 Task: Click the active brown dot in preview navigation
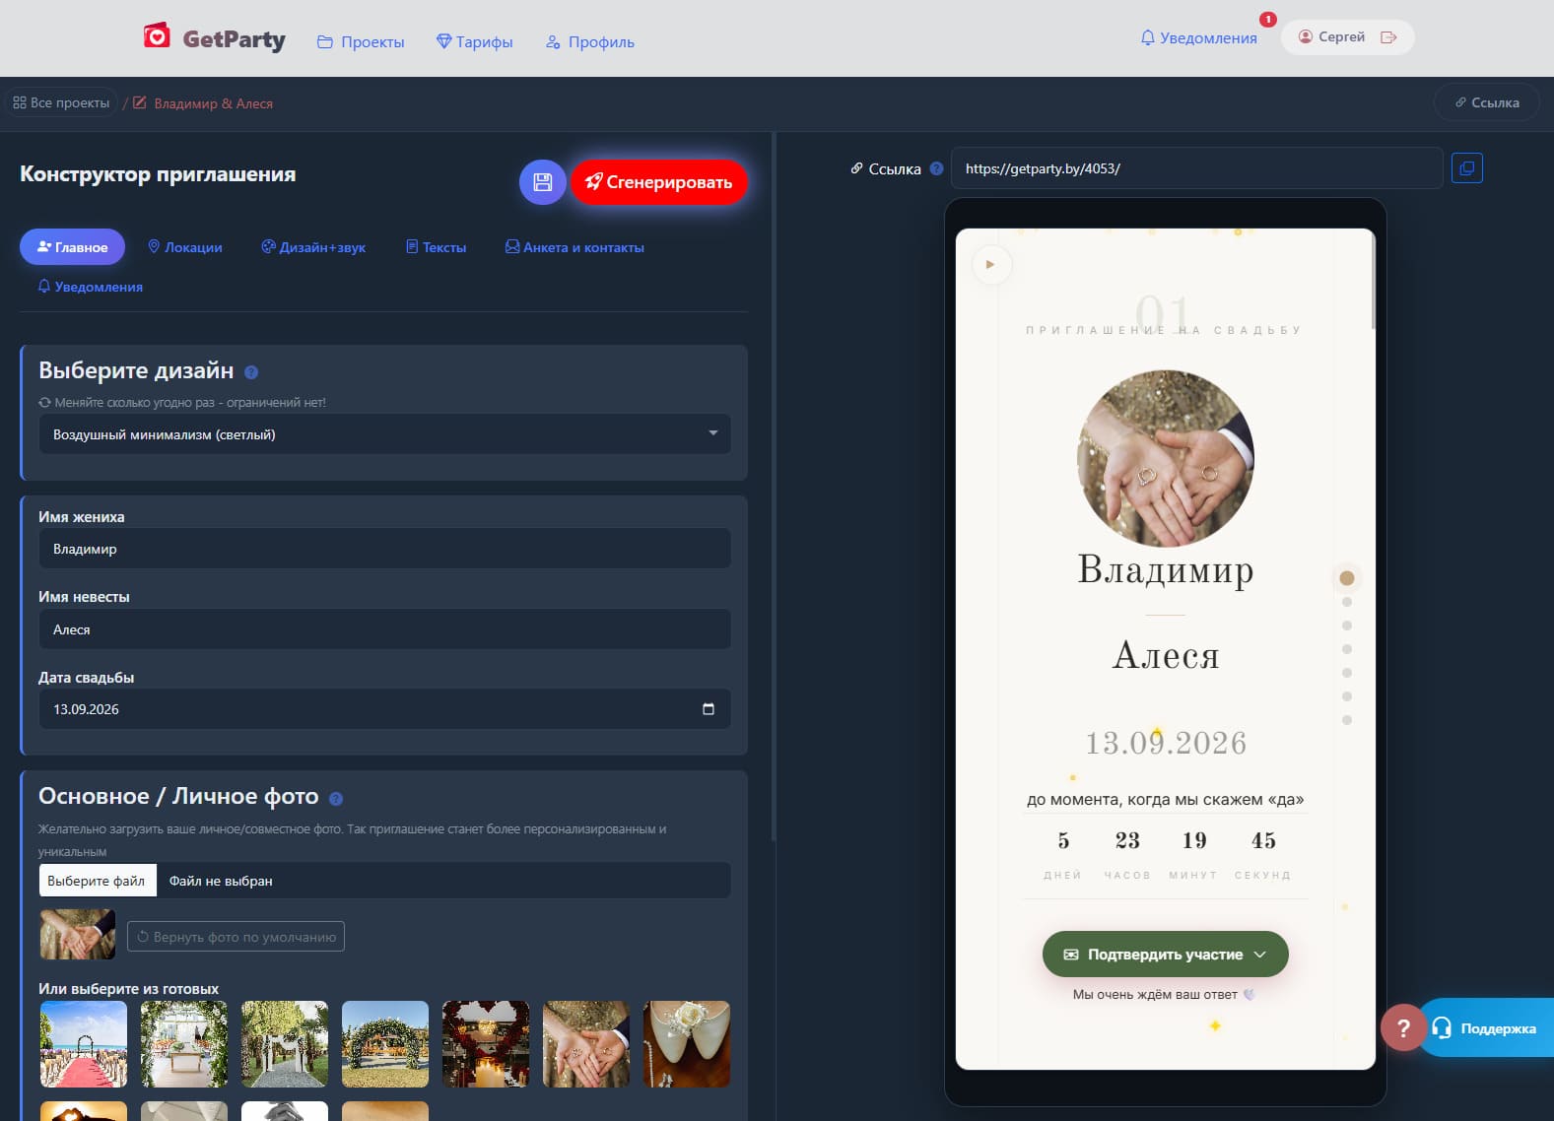click(x=1347, y=578)
